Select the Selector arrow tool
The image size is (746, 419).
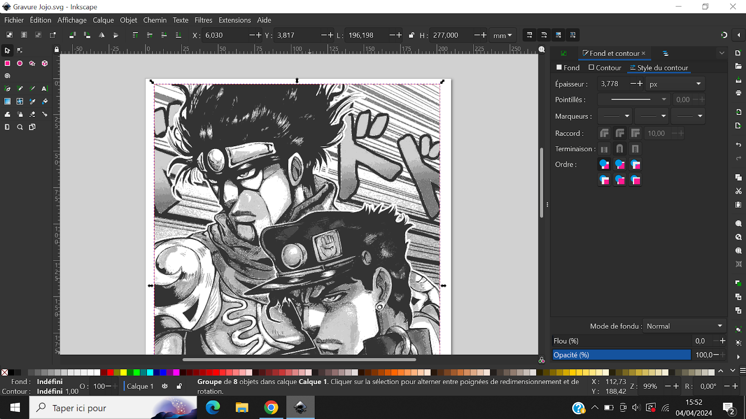click(7, 50)
